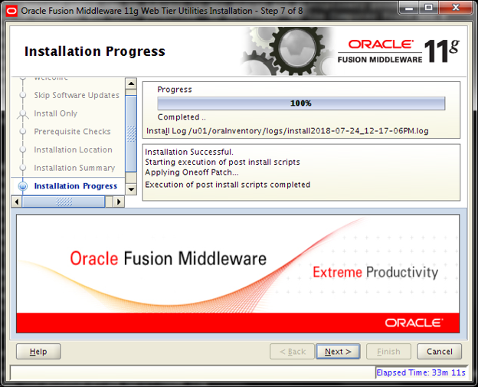The image size is (478, 387).
Task: Click the Skip Software Updates step circle
Action: click(23, 95)
